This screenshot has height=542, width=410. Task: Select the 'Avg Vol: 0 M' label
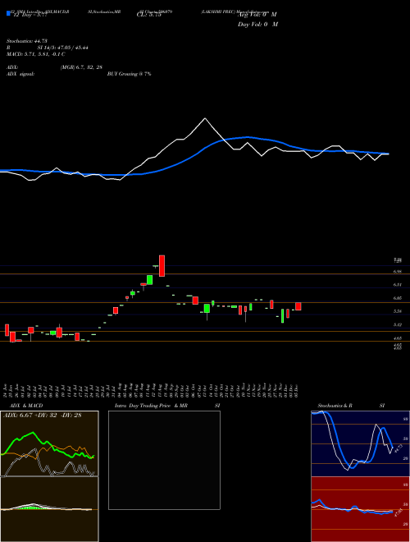pyautogui.click(x=257, y=15)
